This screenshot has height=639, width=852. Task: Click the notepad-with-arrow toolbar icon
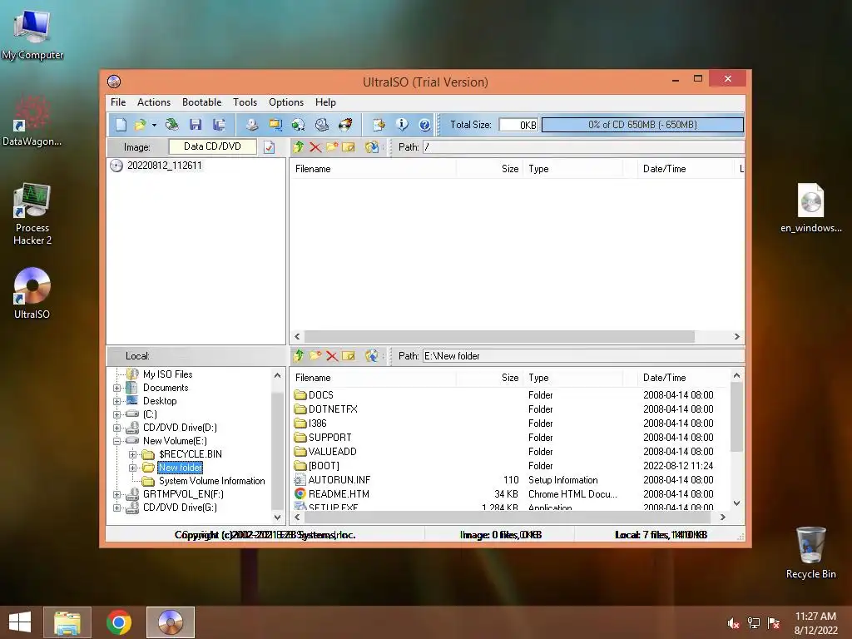[379, 125]
